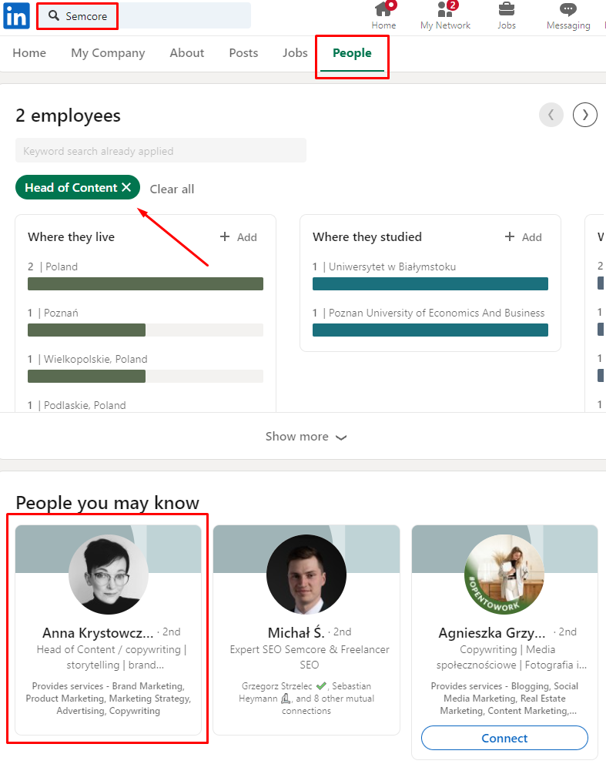Open Michał Ś. name link
Viewport: 606px width, 764px height.
[x=296, y=632]
